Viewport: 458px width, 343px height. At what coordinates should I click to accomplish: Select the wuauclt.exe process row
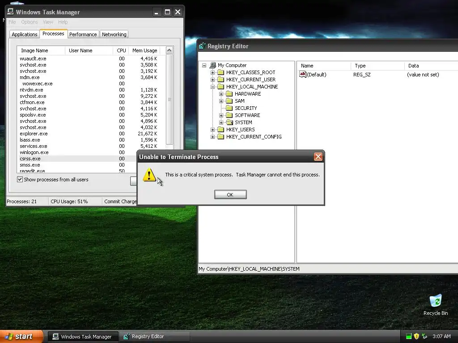pyautogui.click(x=91, y=59)
